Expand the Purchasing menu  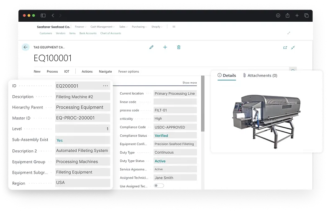(139, 27)
